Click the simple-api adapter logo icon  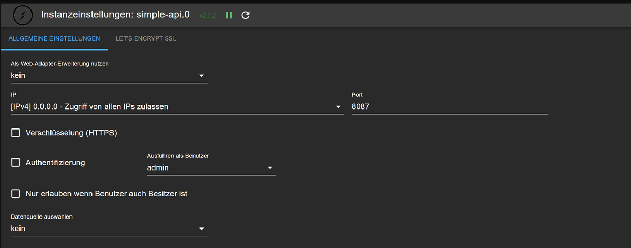coord(21,15)
